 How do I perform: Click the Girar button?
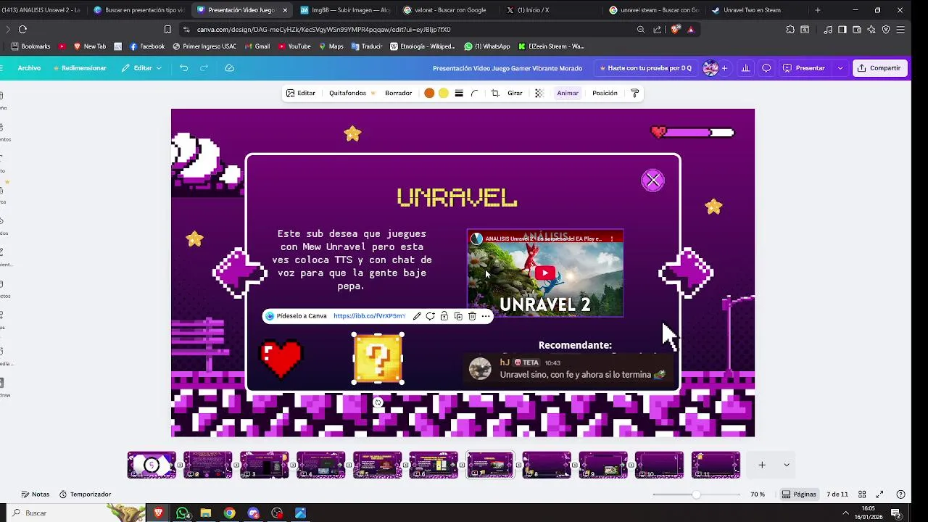point(515,93)
